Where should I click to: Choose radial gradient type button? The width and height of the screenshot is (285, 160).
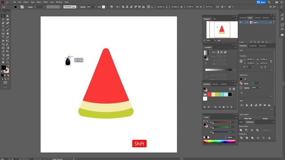coord(221,52)
